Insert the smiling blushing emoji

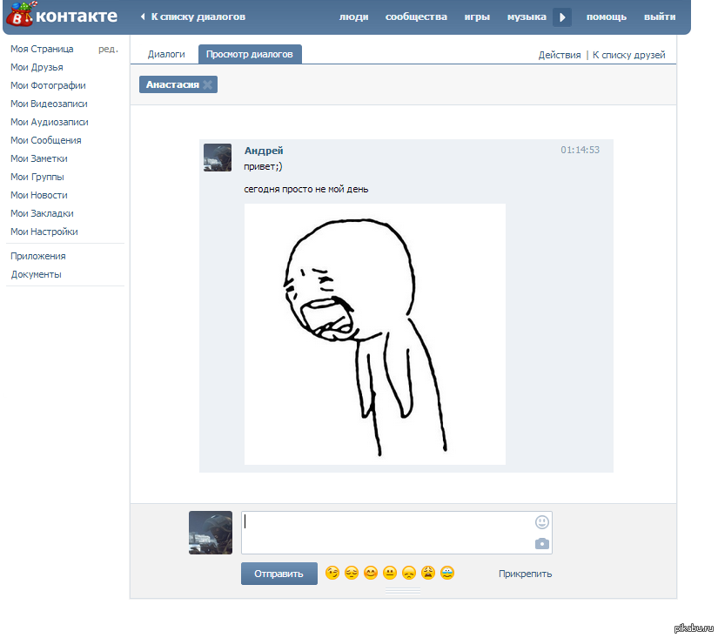tap(371, 573)
